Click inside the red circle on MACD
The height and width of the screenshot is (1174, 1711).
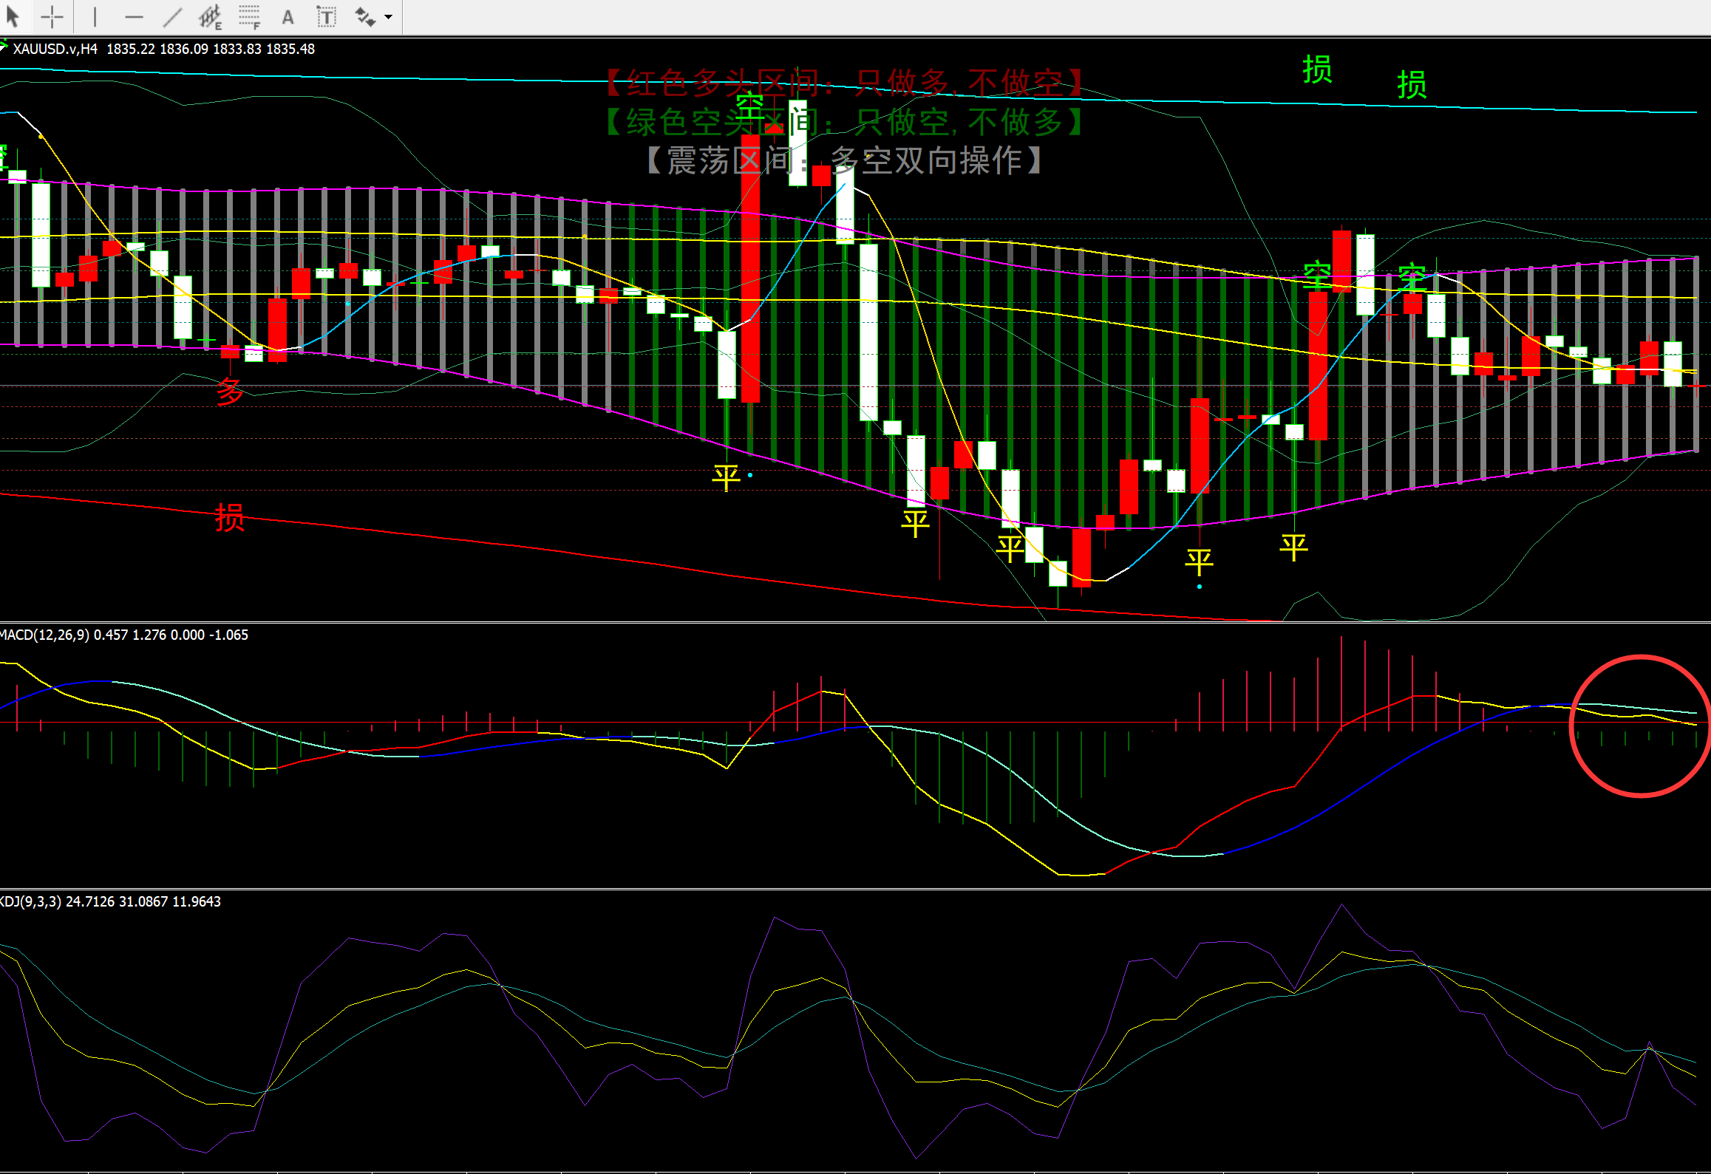click(1639, 726)
